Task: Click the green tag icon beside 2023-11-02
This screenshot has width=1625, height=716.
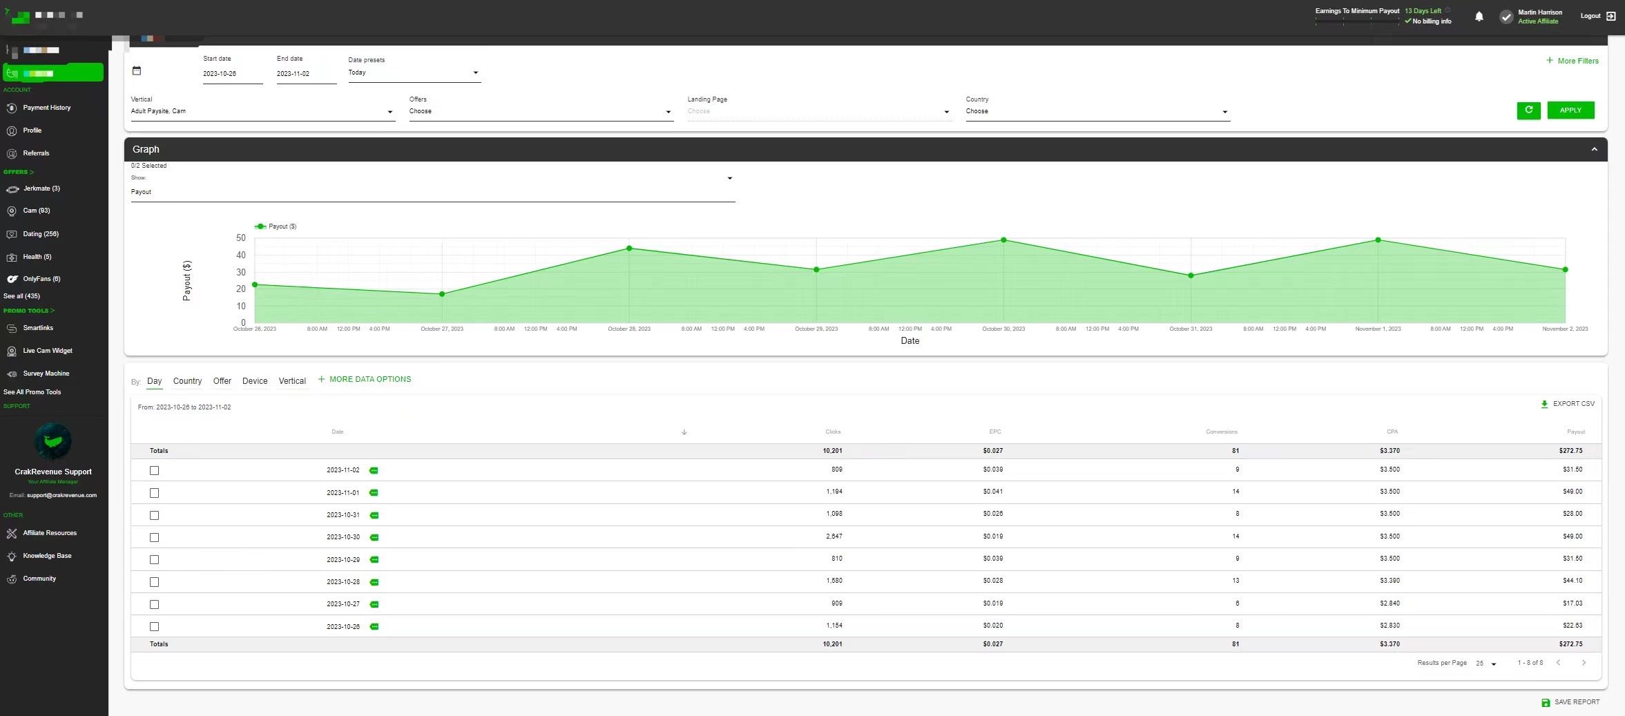Action: [x=374, y=470]
